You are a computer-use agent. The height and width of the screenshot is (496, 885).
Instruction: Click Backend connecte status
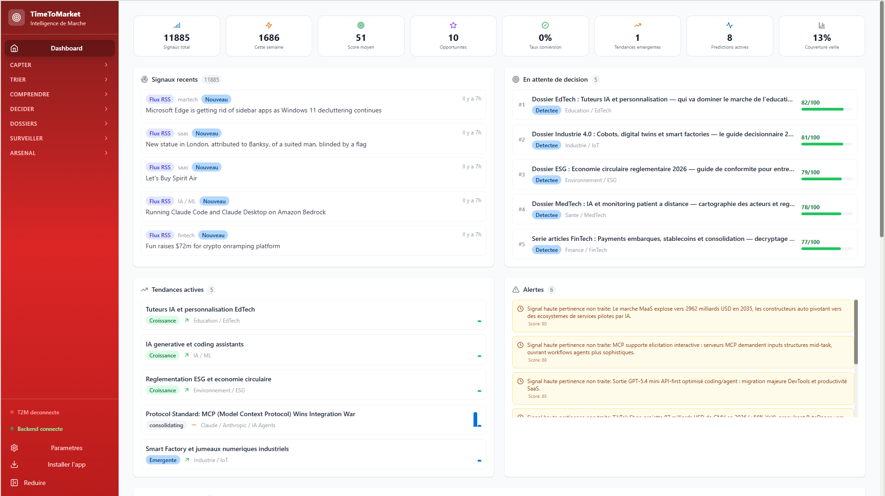click(36, 429)
